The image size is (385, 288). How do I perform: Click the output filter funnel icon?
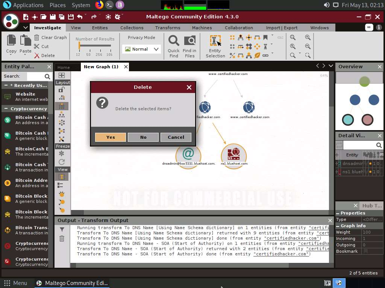coord(62,229)
